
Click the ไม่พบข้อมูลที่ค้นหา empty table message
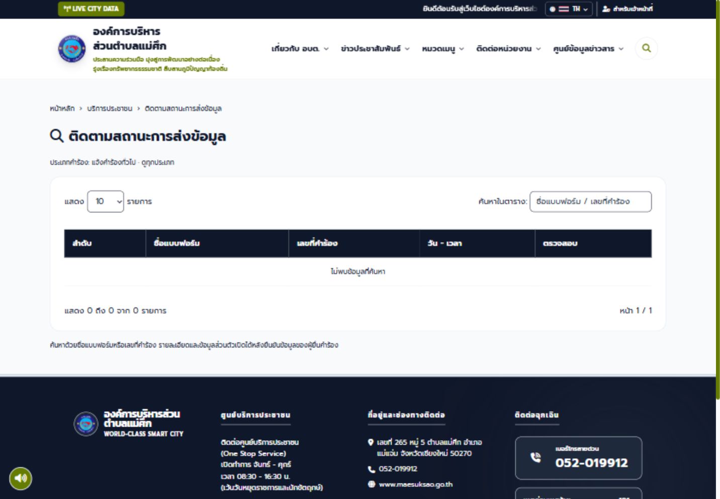click(x=358, y=272)
